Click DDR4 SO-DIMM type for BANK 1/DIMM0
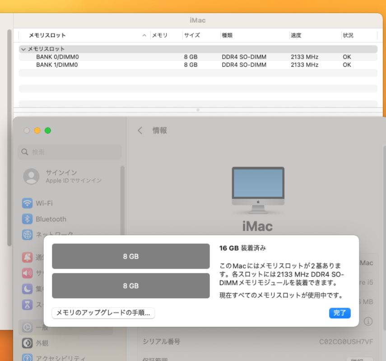 click(244, 65)
